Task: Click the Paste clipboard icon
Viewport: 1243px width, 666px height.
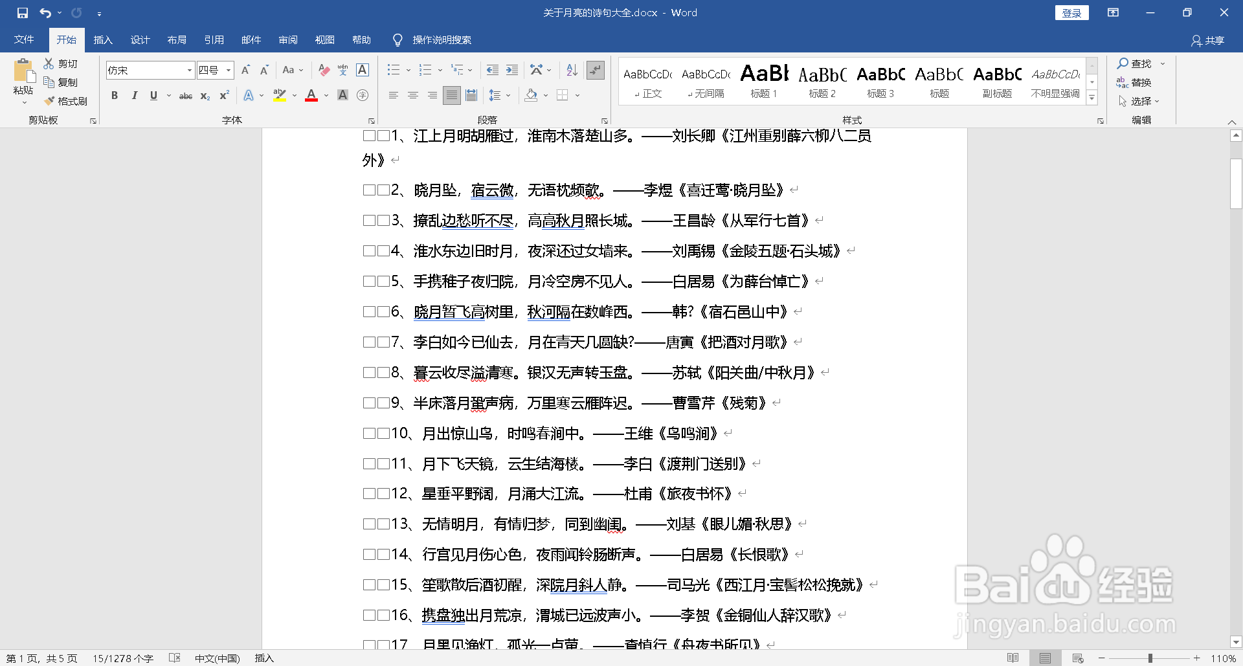Action: click(x=23, y=71)
